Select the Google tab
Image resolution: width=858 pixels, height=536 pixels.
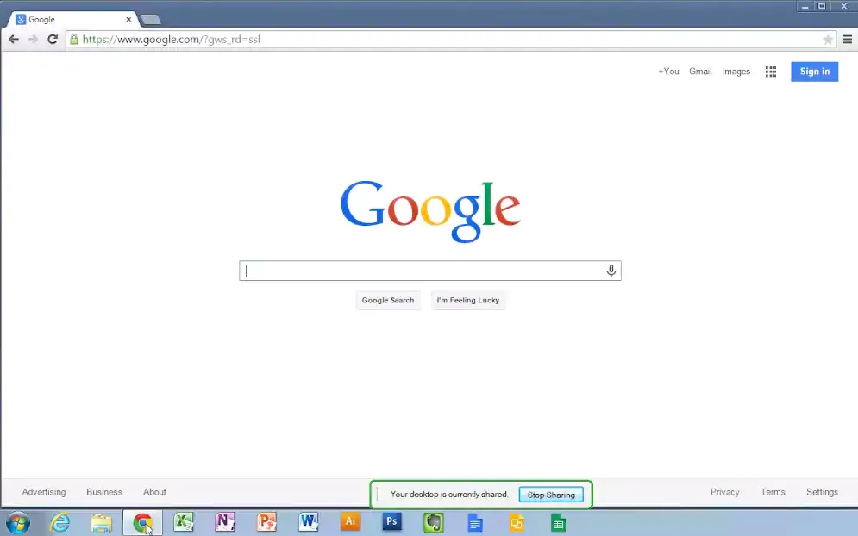click(x=72, y=19)
